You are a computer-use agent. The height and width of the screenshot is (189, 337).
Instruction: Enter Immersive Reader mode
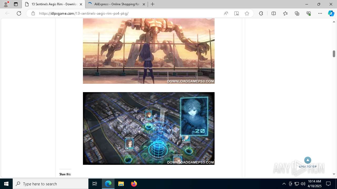click(x=236, y=13)
